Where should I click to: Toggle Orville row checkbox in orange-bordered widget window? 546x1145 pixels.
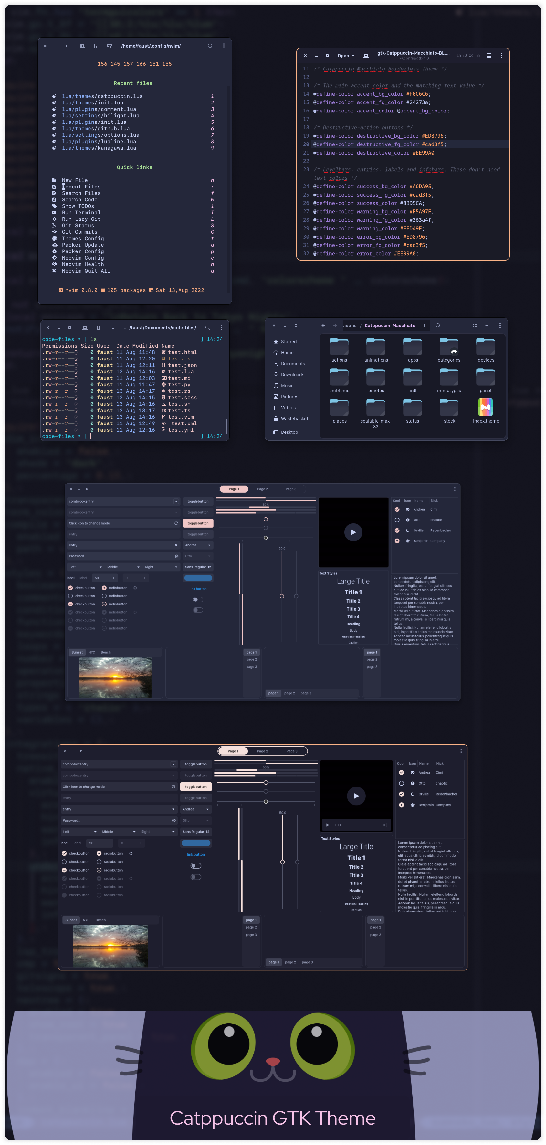401,794
